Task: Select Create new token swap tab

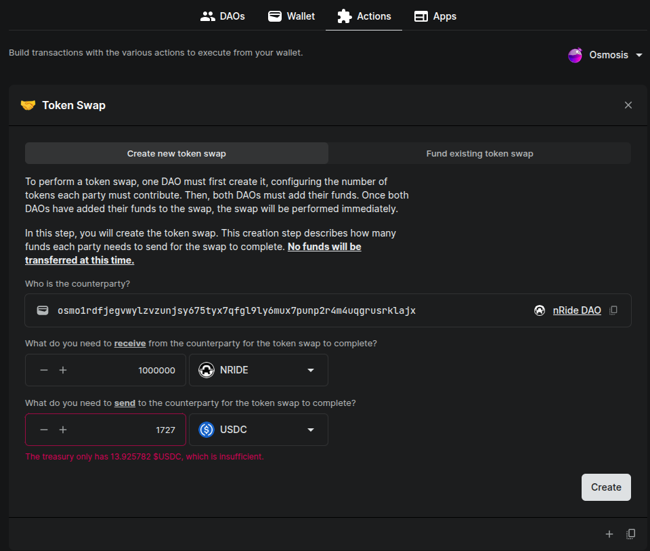Action: [177, 154]
